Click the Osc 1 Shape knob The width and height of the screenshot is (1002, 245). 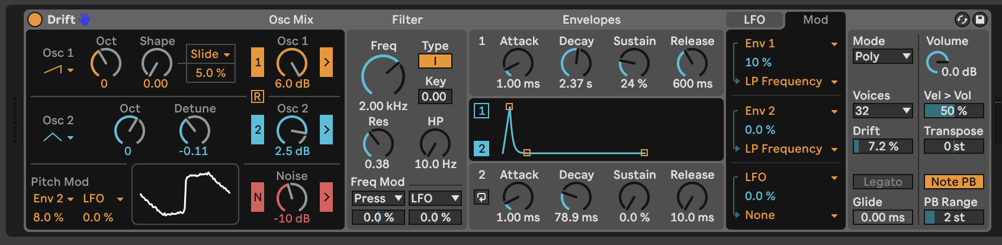pyautogui.click(x=157, y=63)
